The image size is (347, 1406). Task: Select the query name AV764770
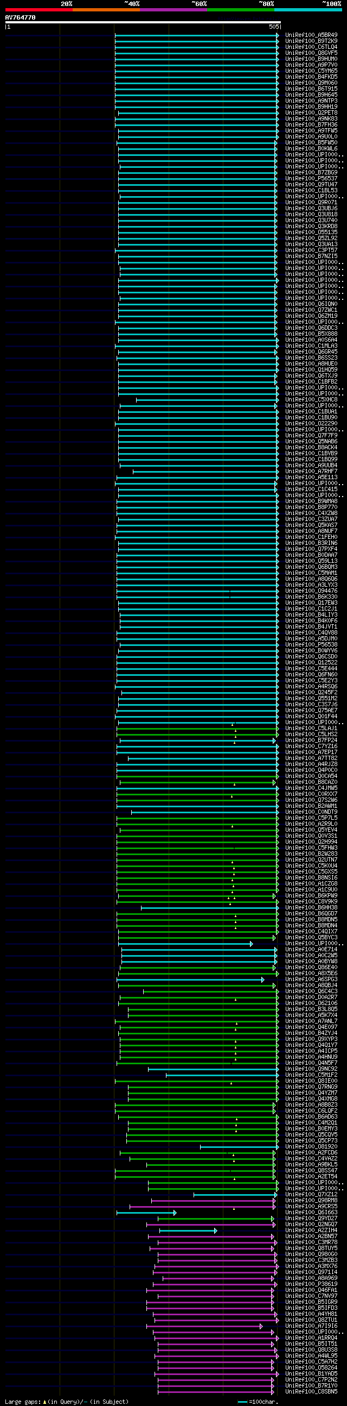(x=20, y=17)
